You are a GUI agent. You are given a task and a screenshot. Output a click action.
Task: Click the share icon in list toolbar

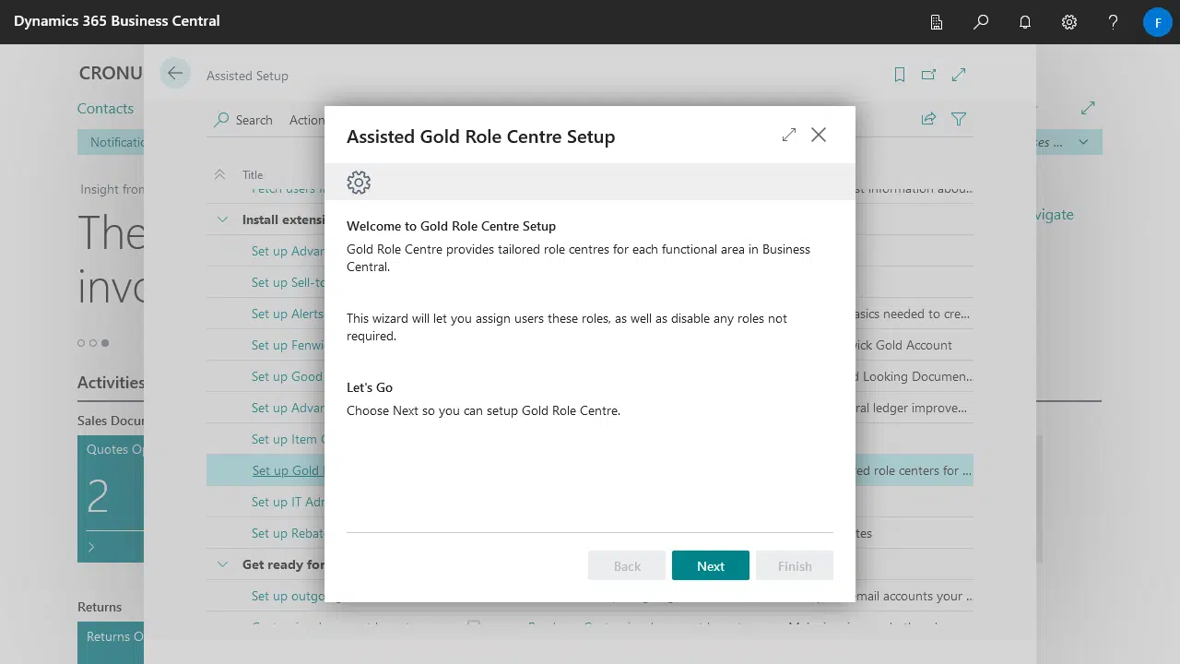929,119
